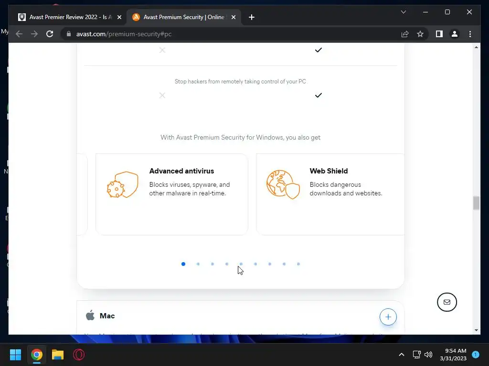Close the Avast Premium Security tab
Viewport: 489px width, 366px height.
(x=233, y=17)
